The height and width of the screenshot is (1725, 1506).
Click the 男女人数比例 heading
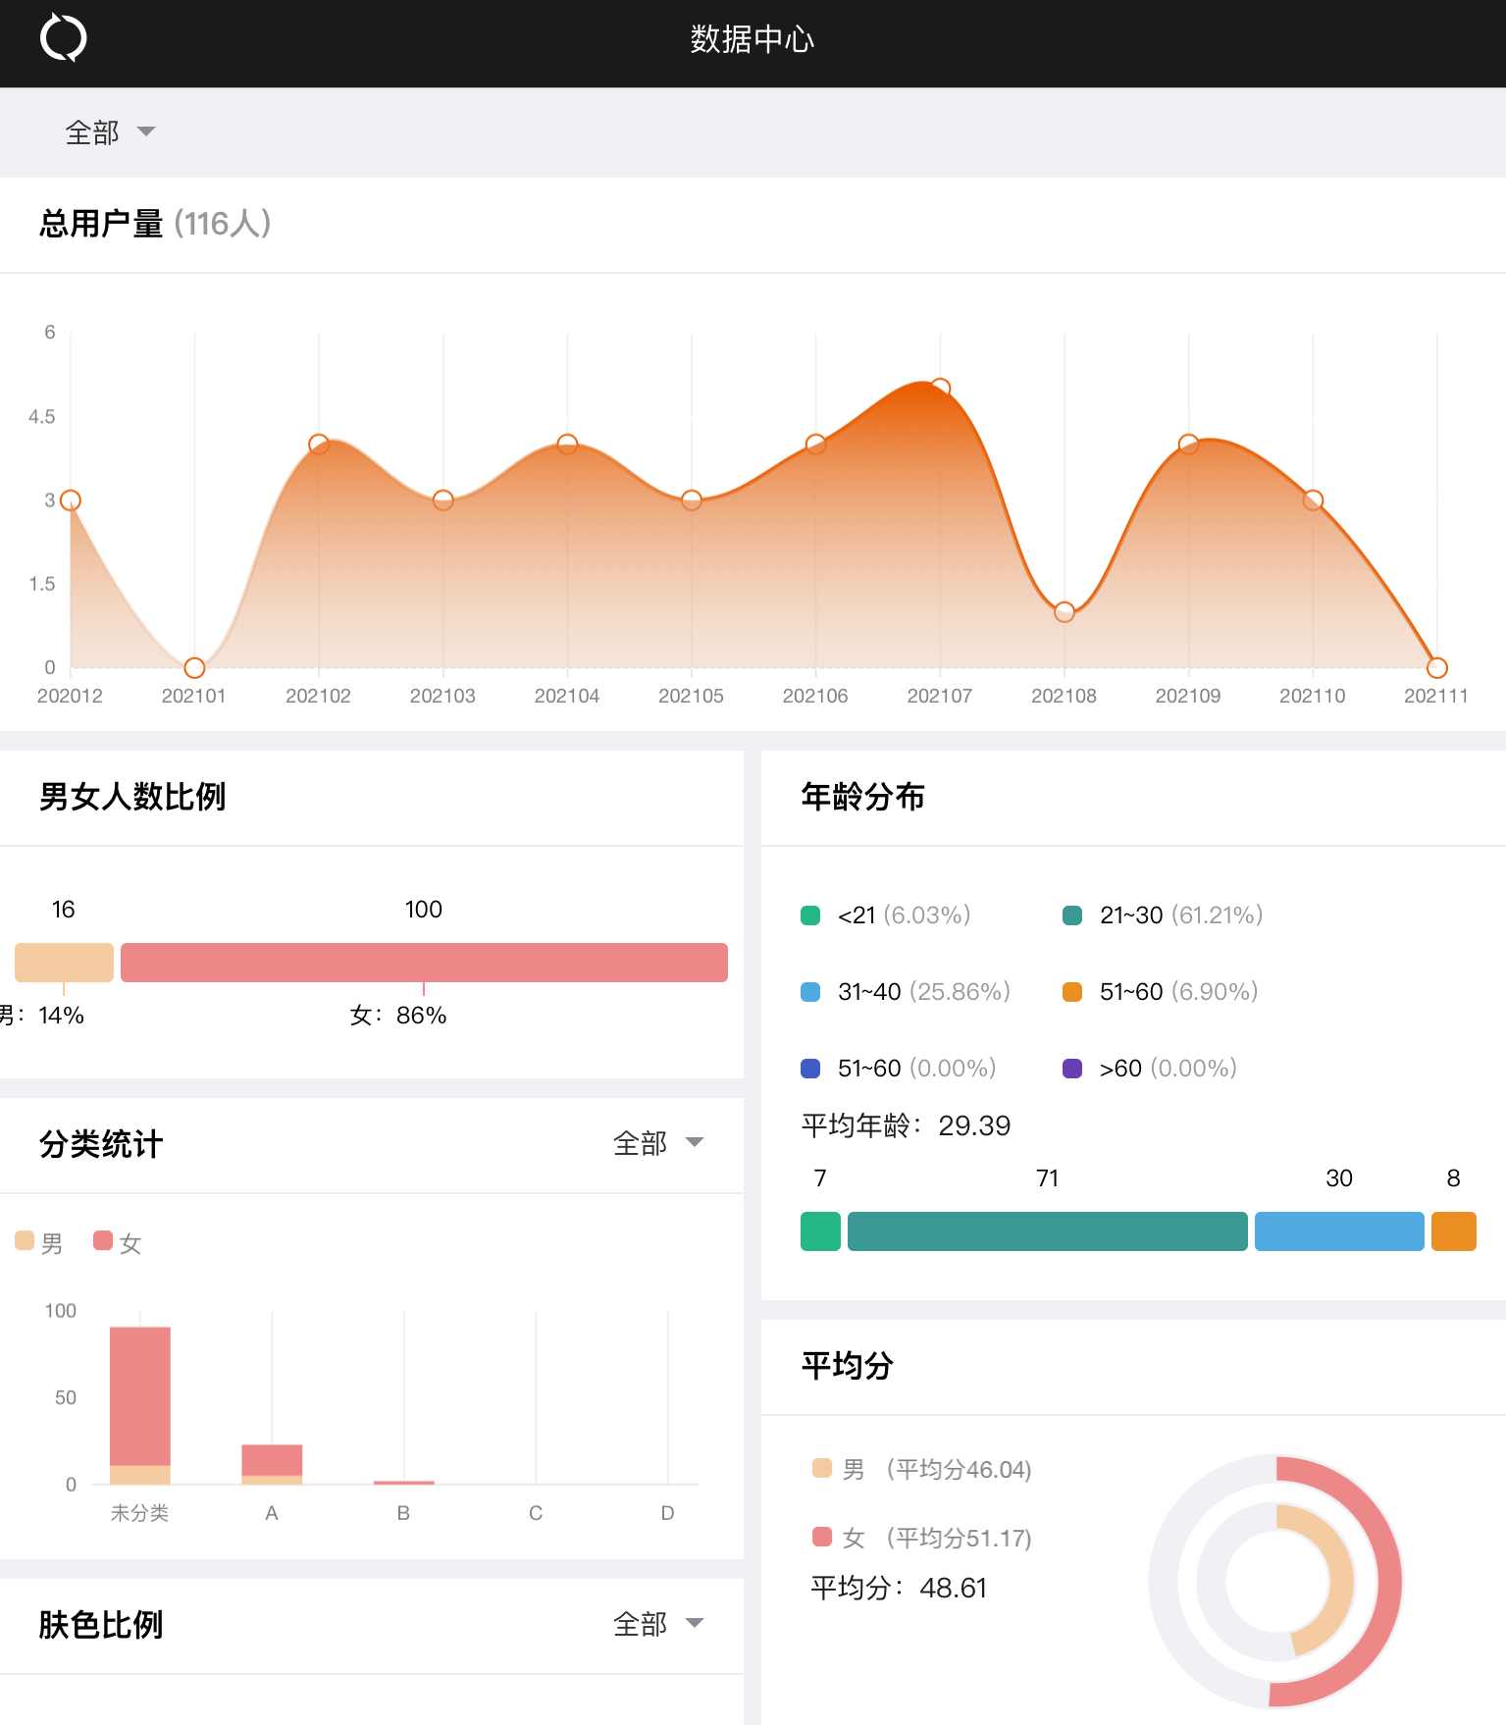click(x=132, y=796)
